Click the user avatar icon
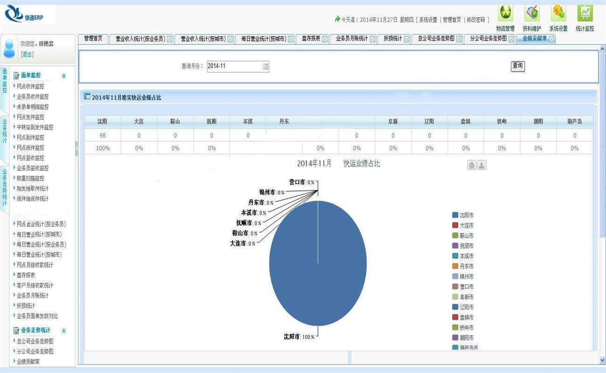Screen dimensions: 606x373 9,48
